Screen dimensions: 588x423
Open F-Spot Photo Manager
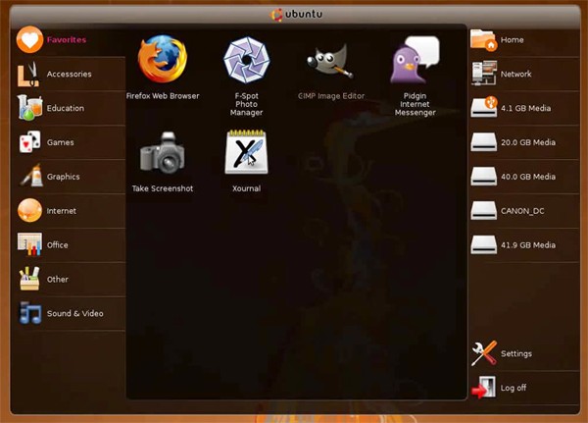click(246, 60)
